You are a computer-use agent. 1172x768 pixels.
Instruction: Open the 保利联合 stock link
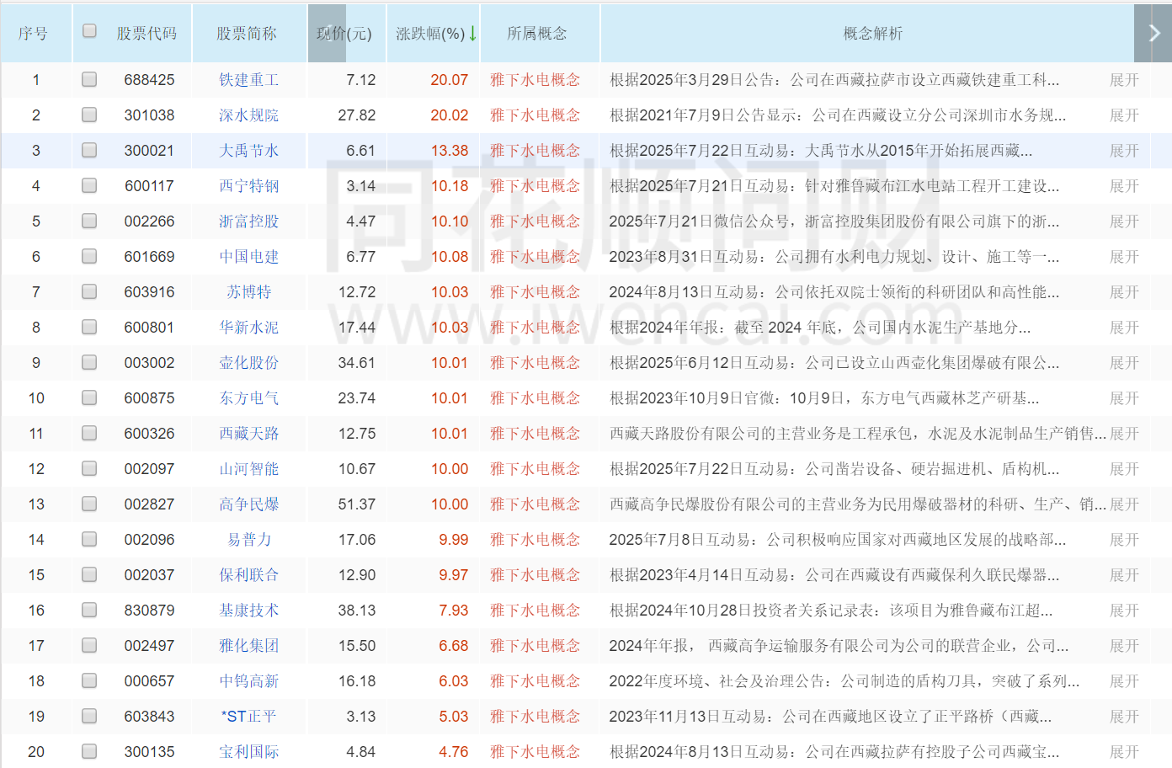point(248,575)
